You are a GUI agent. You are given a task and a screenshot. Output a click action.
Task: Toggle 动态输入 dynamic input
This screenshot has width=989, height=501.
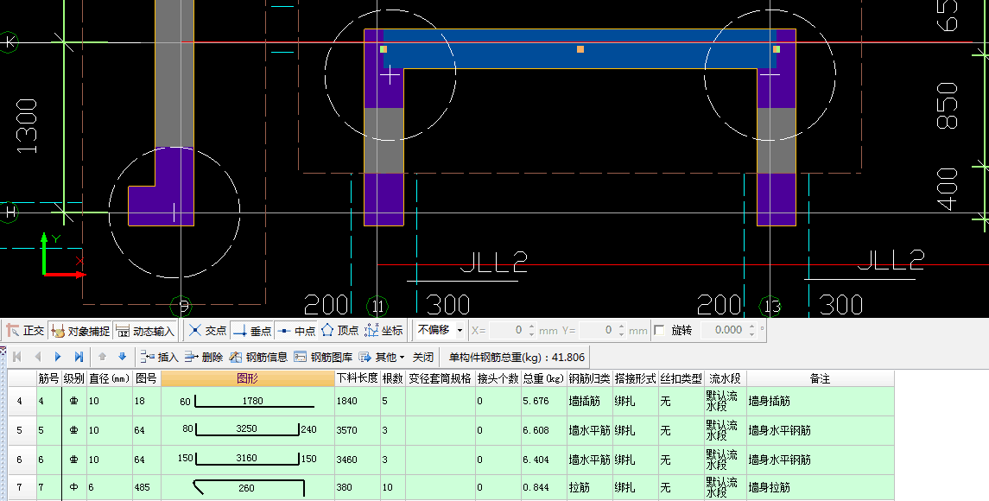coord(146,331)
